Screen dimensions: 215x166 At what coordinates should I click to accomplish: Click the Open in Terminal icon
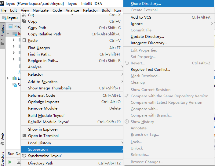point(24,136)
